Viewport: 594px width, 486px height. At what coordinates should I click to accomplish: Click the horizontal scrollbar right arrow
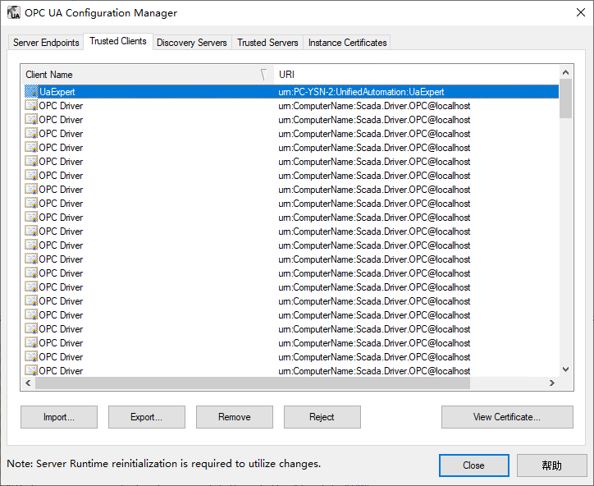(552, 383)
